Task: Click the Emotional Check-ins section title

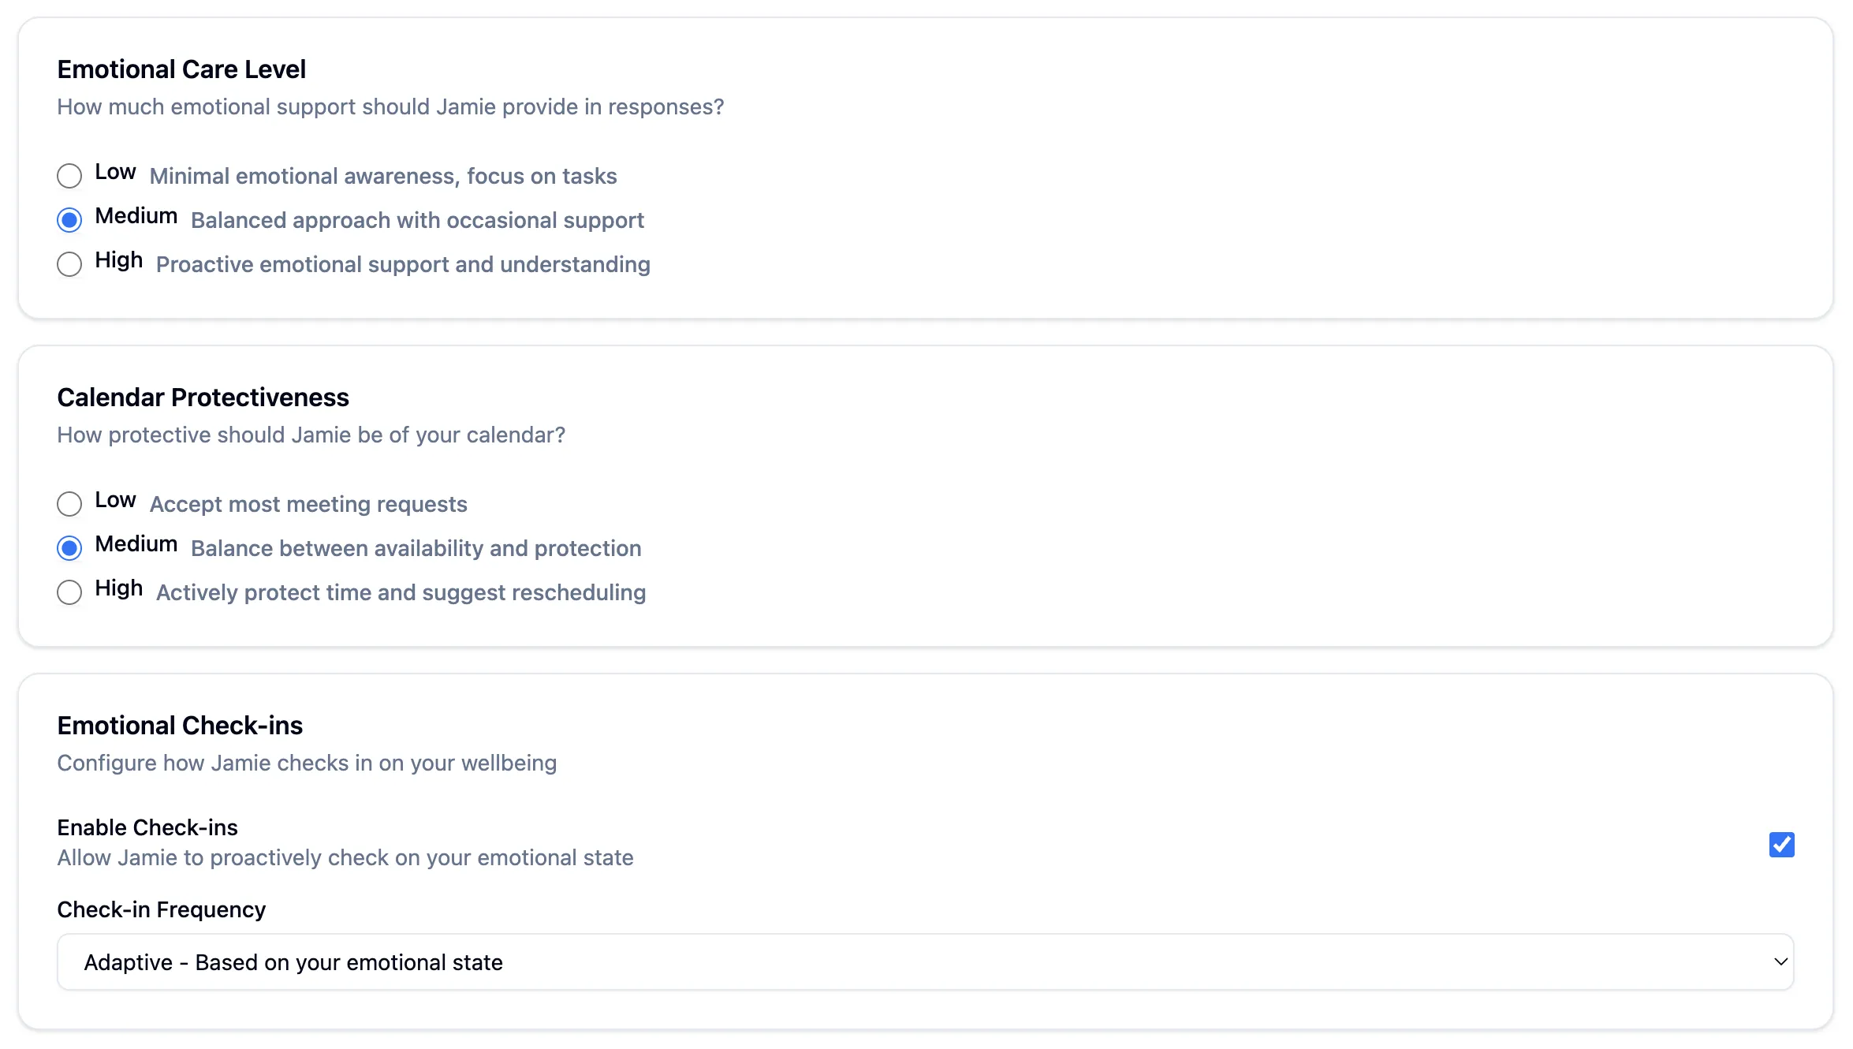Action: click(x=180, y=726)
